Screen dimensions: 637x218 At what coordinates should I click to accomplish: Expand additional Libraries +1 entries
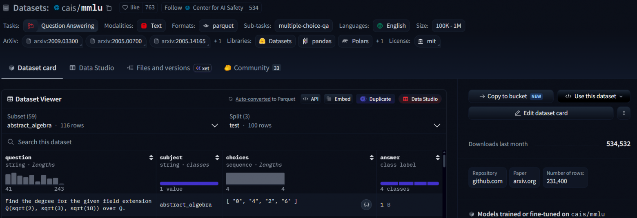[x=380, y=41]
